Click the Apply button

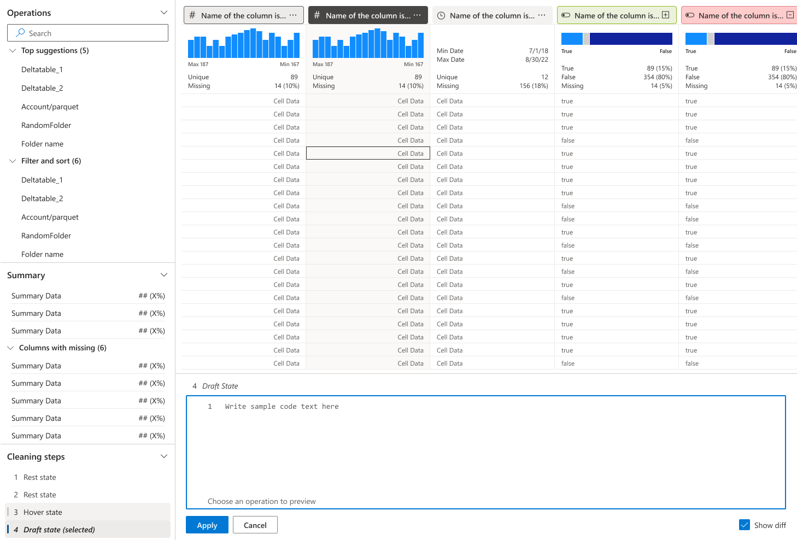tap(207, 525)
